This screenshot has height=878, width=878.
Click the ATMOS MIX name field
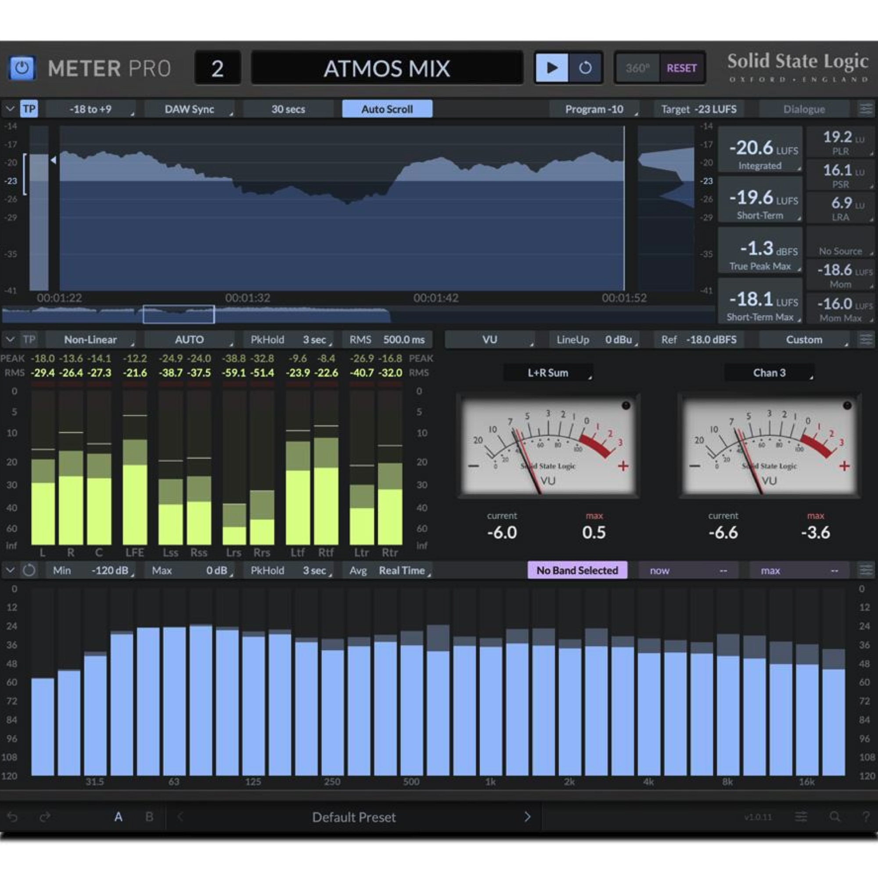[387, 68]
